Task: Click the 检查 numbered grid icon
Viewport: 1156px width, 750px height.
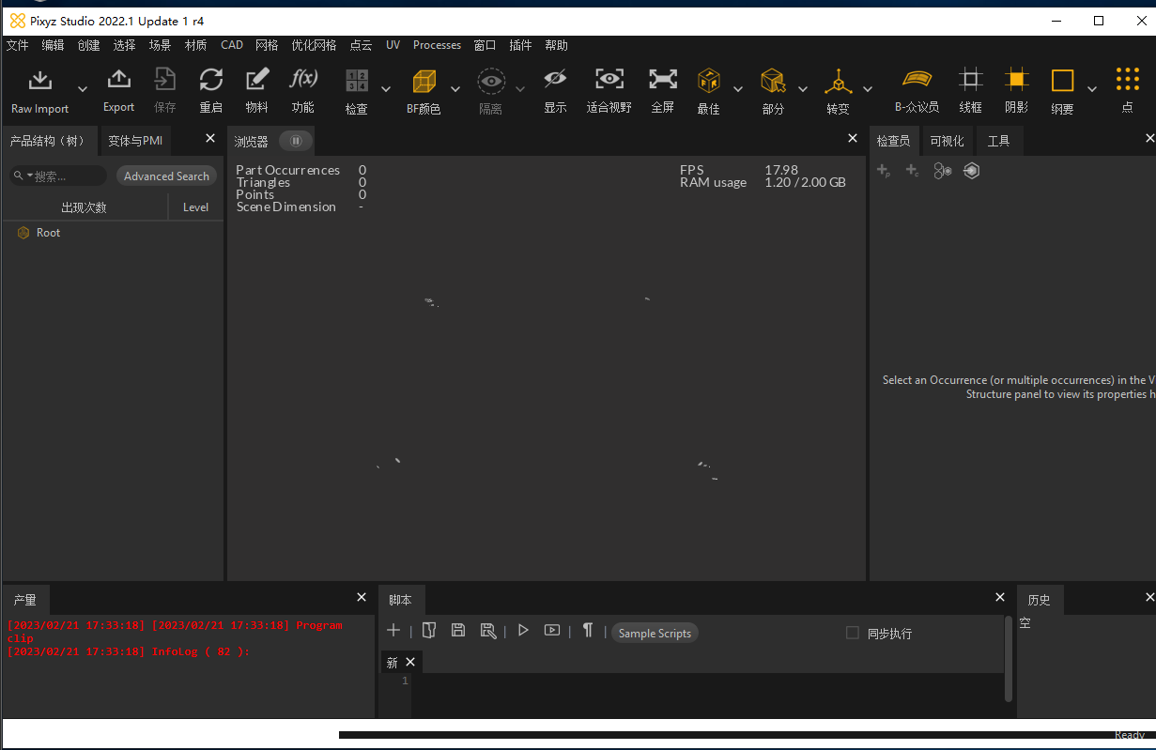Action: pyautogui.click(x=357, y=81)
